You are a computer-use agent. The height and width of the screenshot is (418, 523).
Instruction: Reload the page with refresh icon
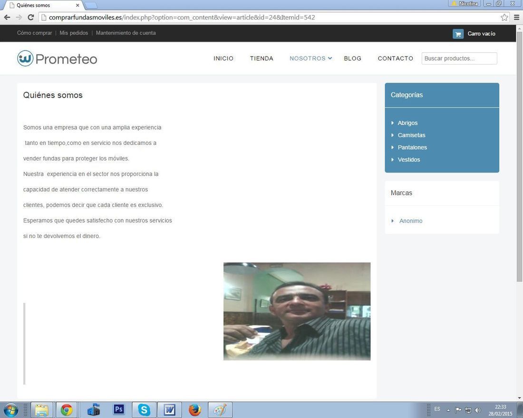click(x=31, y=17)
